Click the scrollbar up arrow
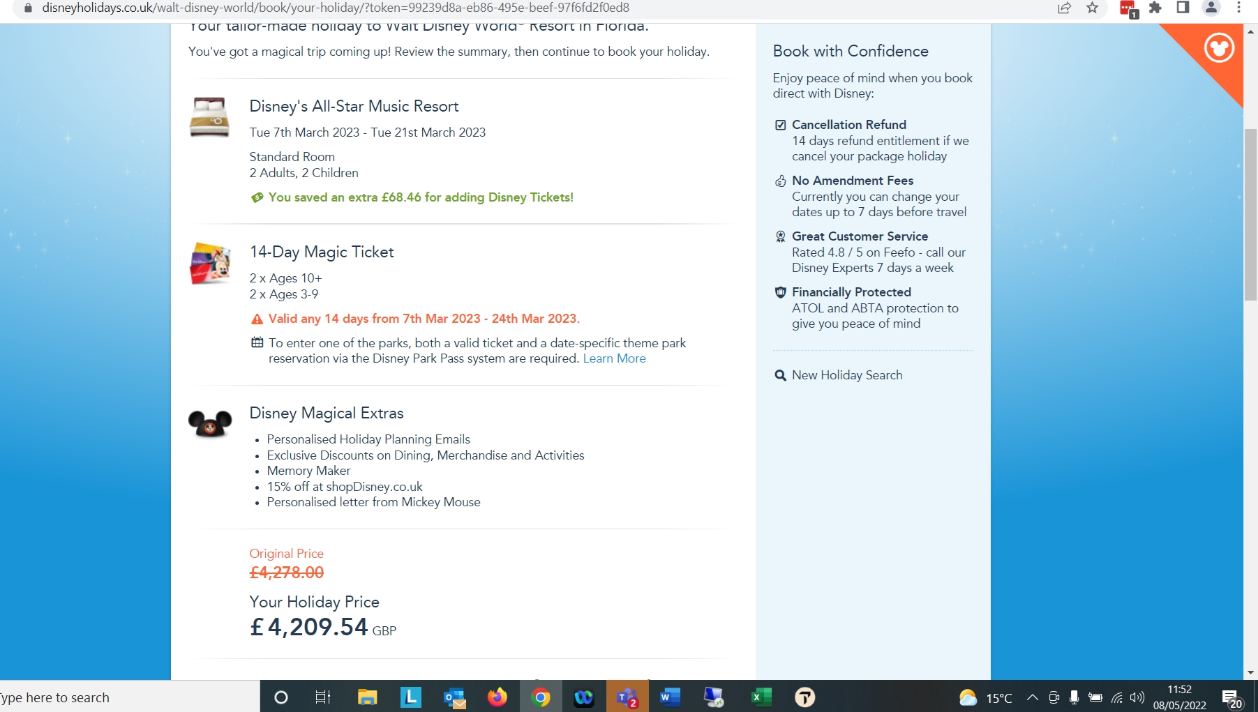The image size is (1258, 712). pyautogui.click(x=1250, y=31)
